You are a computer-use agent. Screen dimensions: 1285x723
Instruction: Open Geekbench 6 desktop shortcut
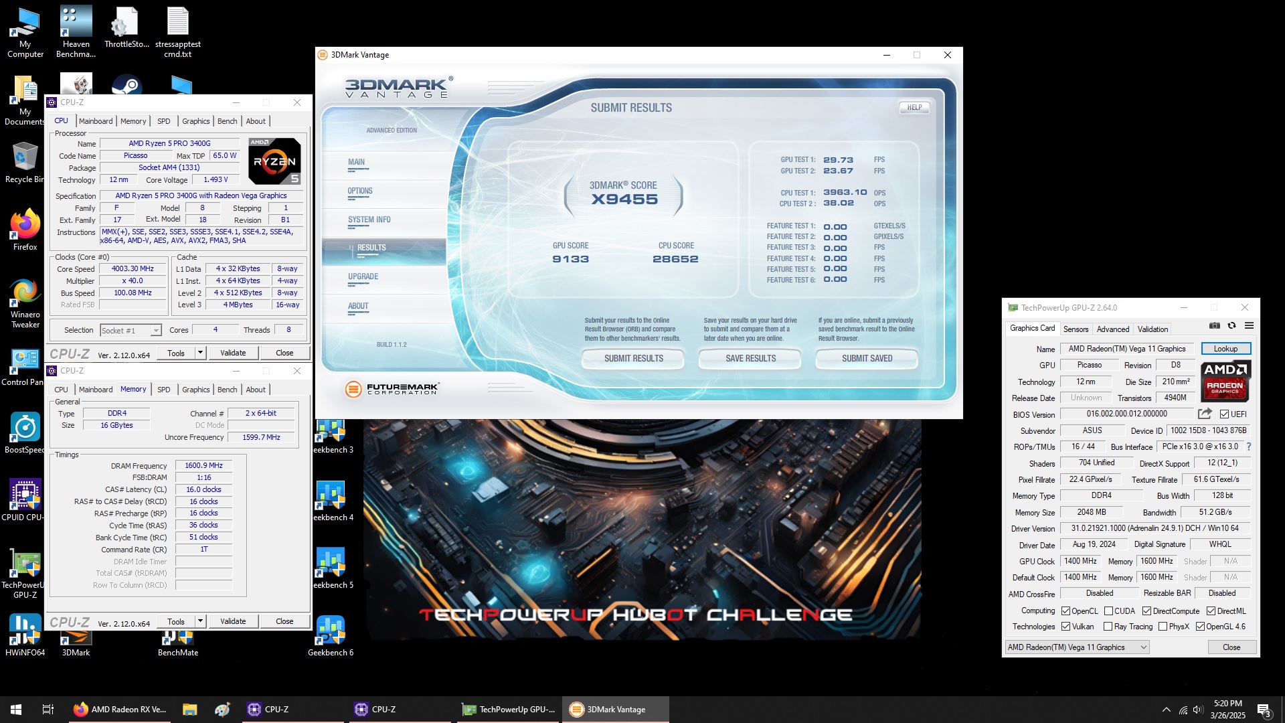point(331,636)
